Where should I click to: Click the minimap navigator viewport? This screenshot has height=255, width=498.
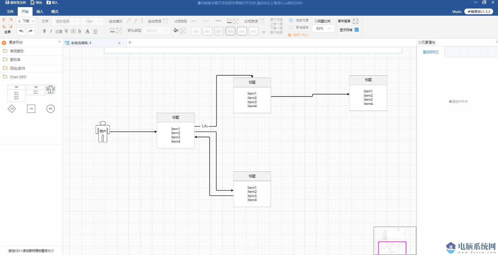tap(392, 248)
